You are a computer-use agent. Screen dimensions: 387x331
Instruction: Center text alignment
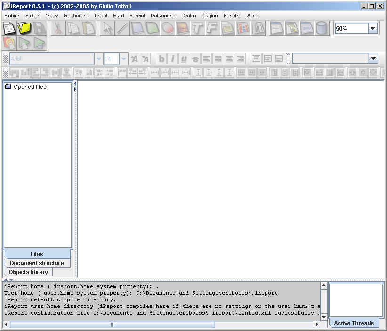229,59
